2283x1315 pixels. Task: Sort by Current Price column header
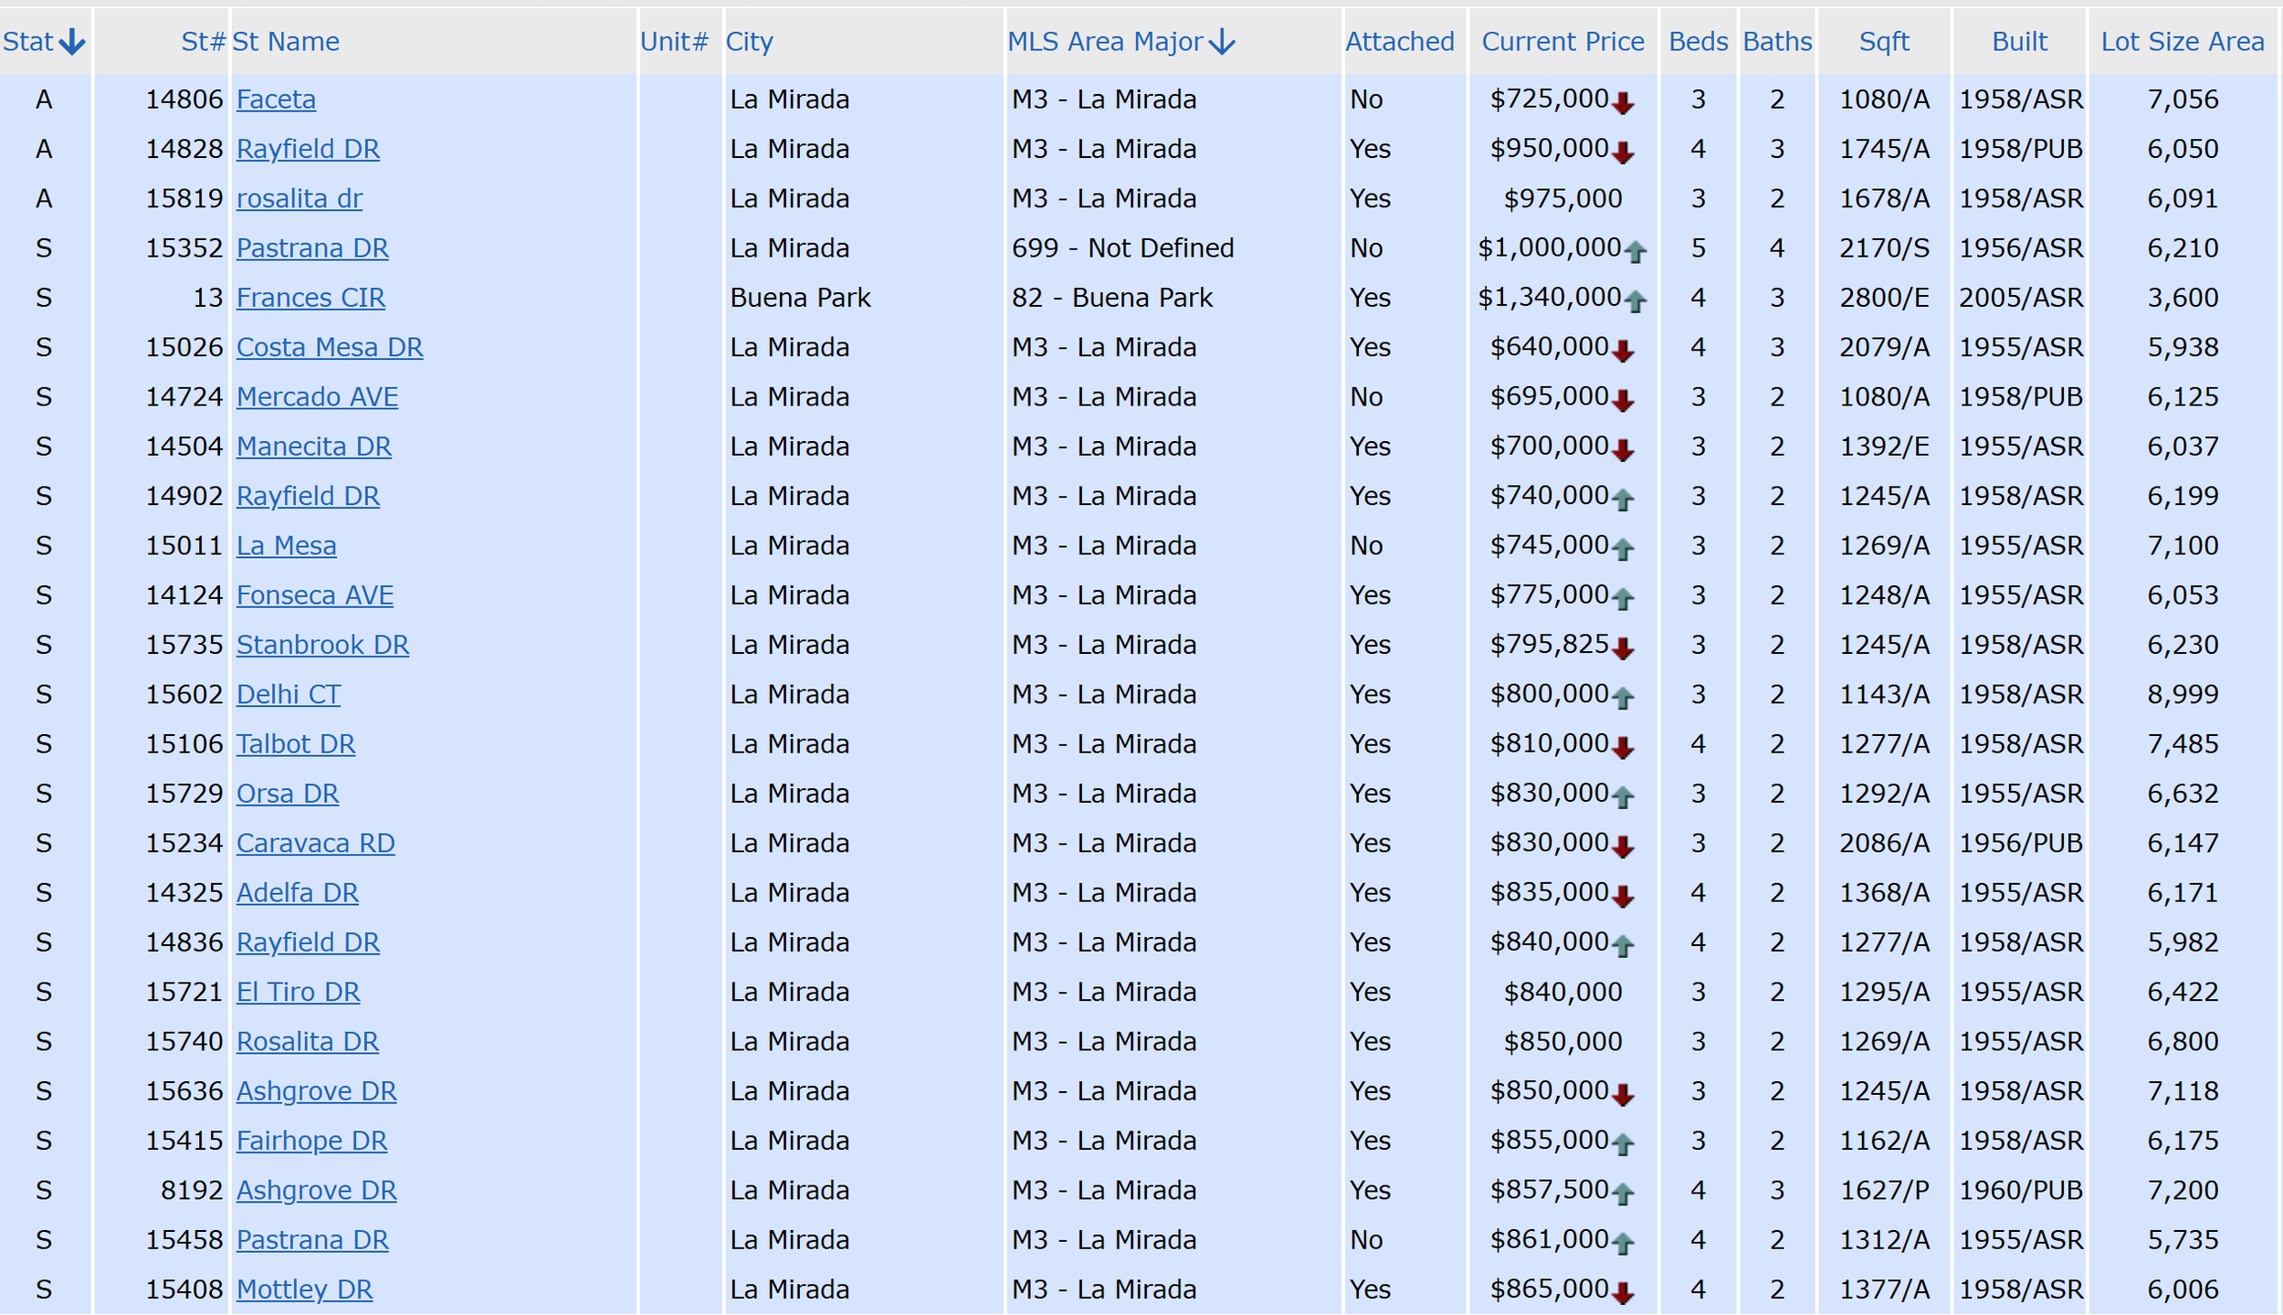point(1562,42)
